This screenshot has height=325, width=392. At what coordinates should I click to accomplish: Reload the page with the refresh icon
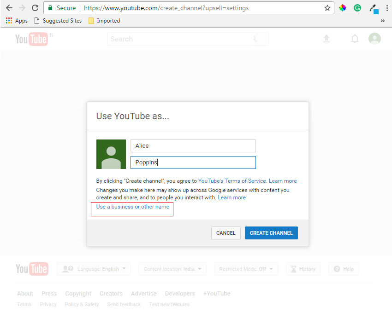tap(35, 8)
